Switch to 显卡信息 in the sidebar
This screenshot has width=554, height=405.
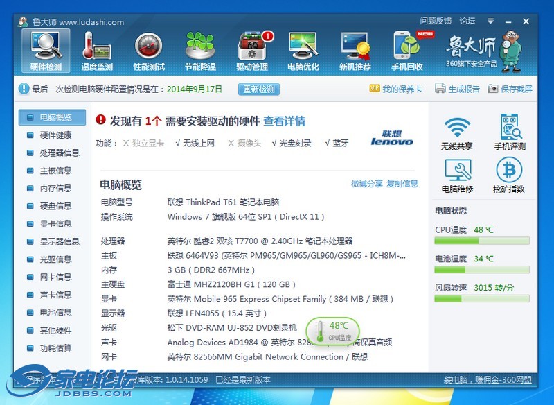coord(55,223)
